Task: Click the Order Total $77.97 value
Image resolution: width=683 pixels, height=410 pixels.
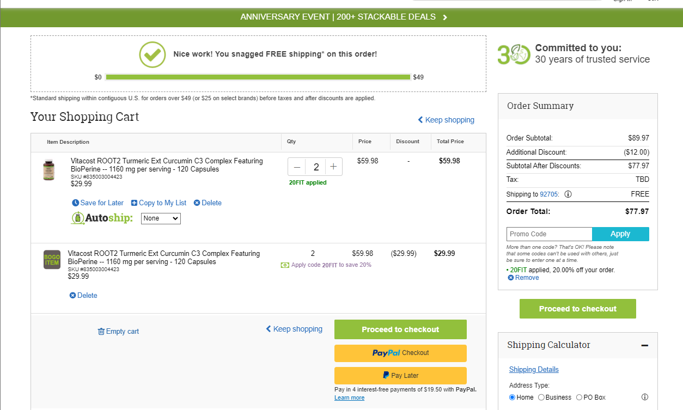Action: coord(637,211)
